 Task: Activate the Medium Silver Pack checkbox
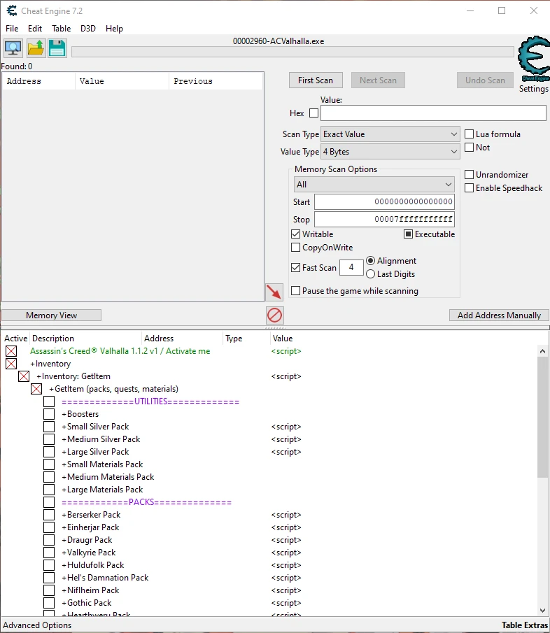[49, 439]
